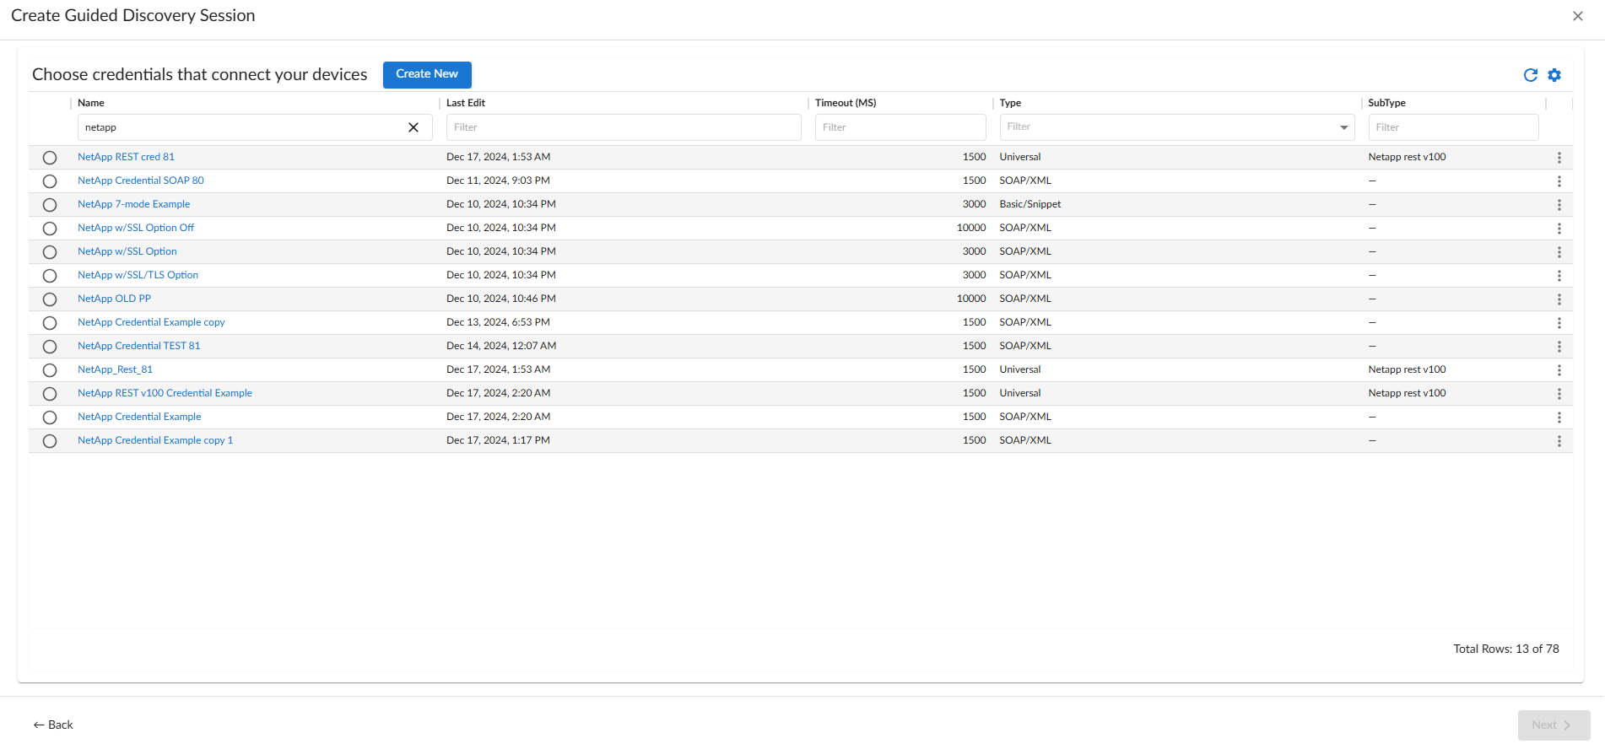Open the actions menu for NetApp REST cred 81
The height and width of the screenshot is (749, 1605).
tap(1559, 158)
